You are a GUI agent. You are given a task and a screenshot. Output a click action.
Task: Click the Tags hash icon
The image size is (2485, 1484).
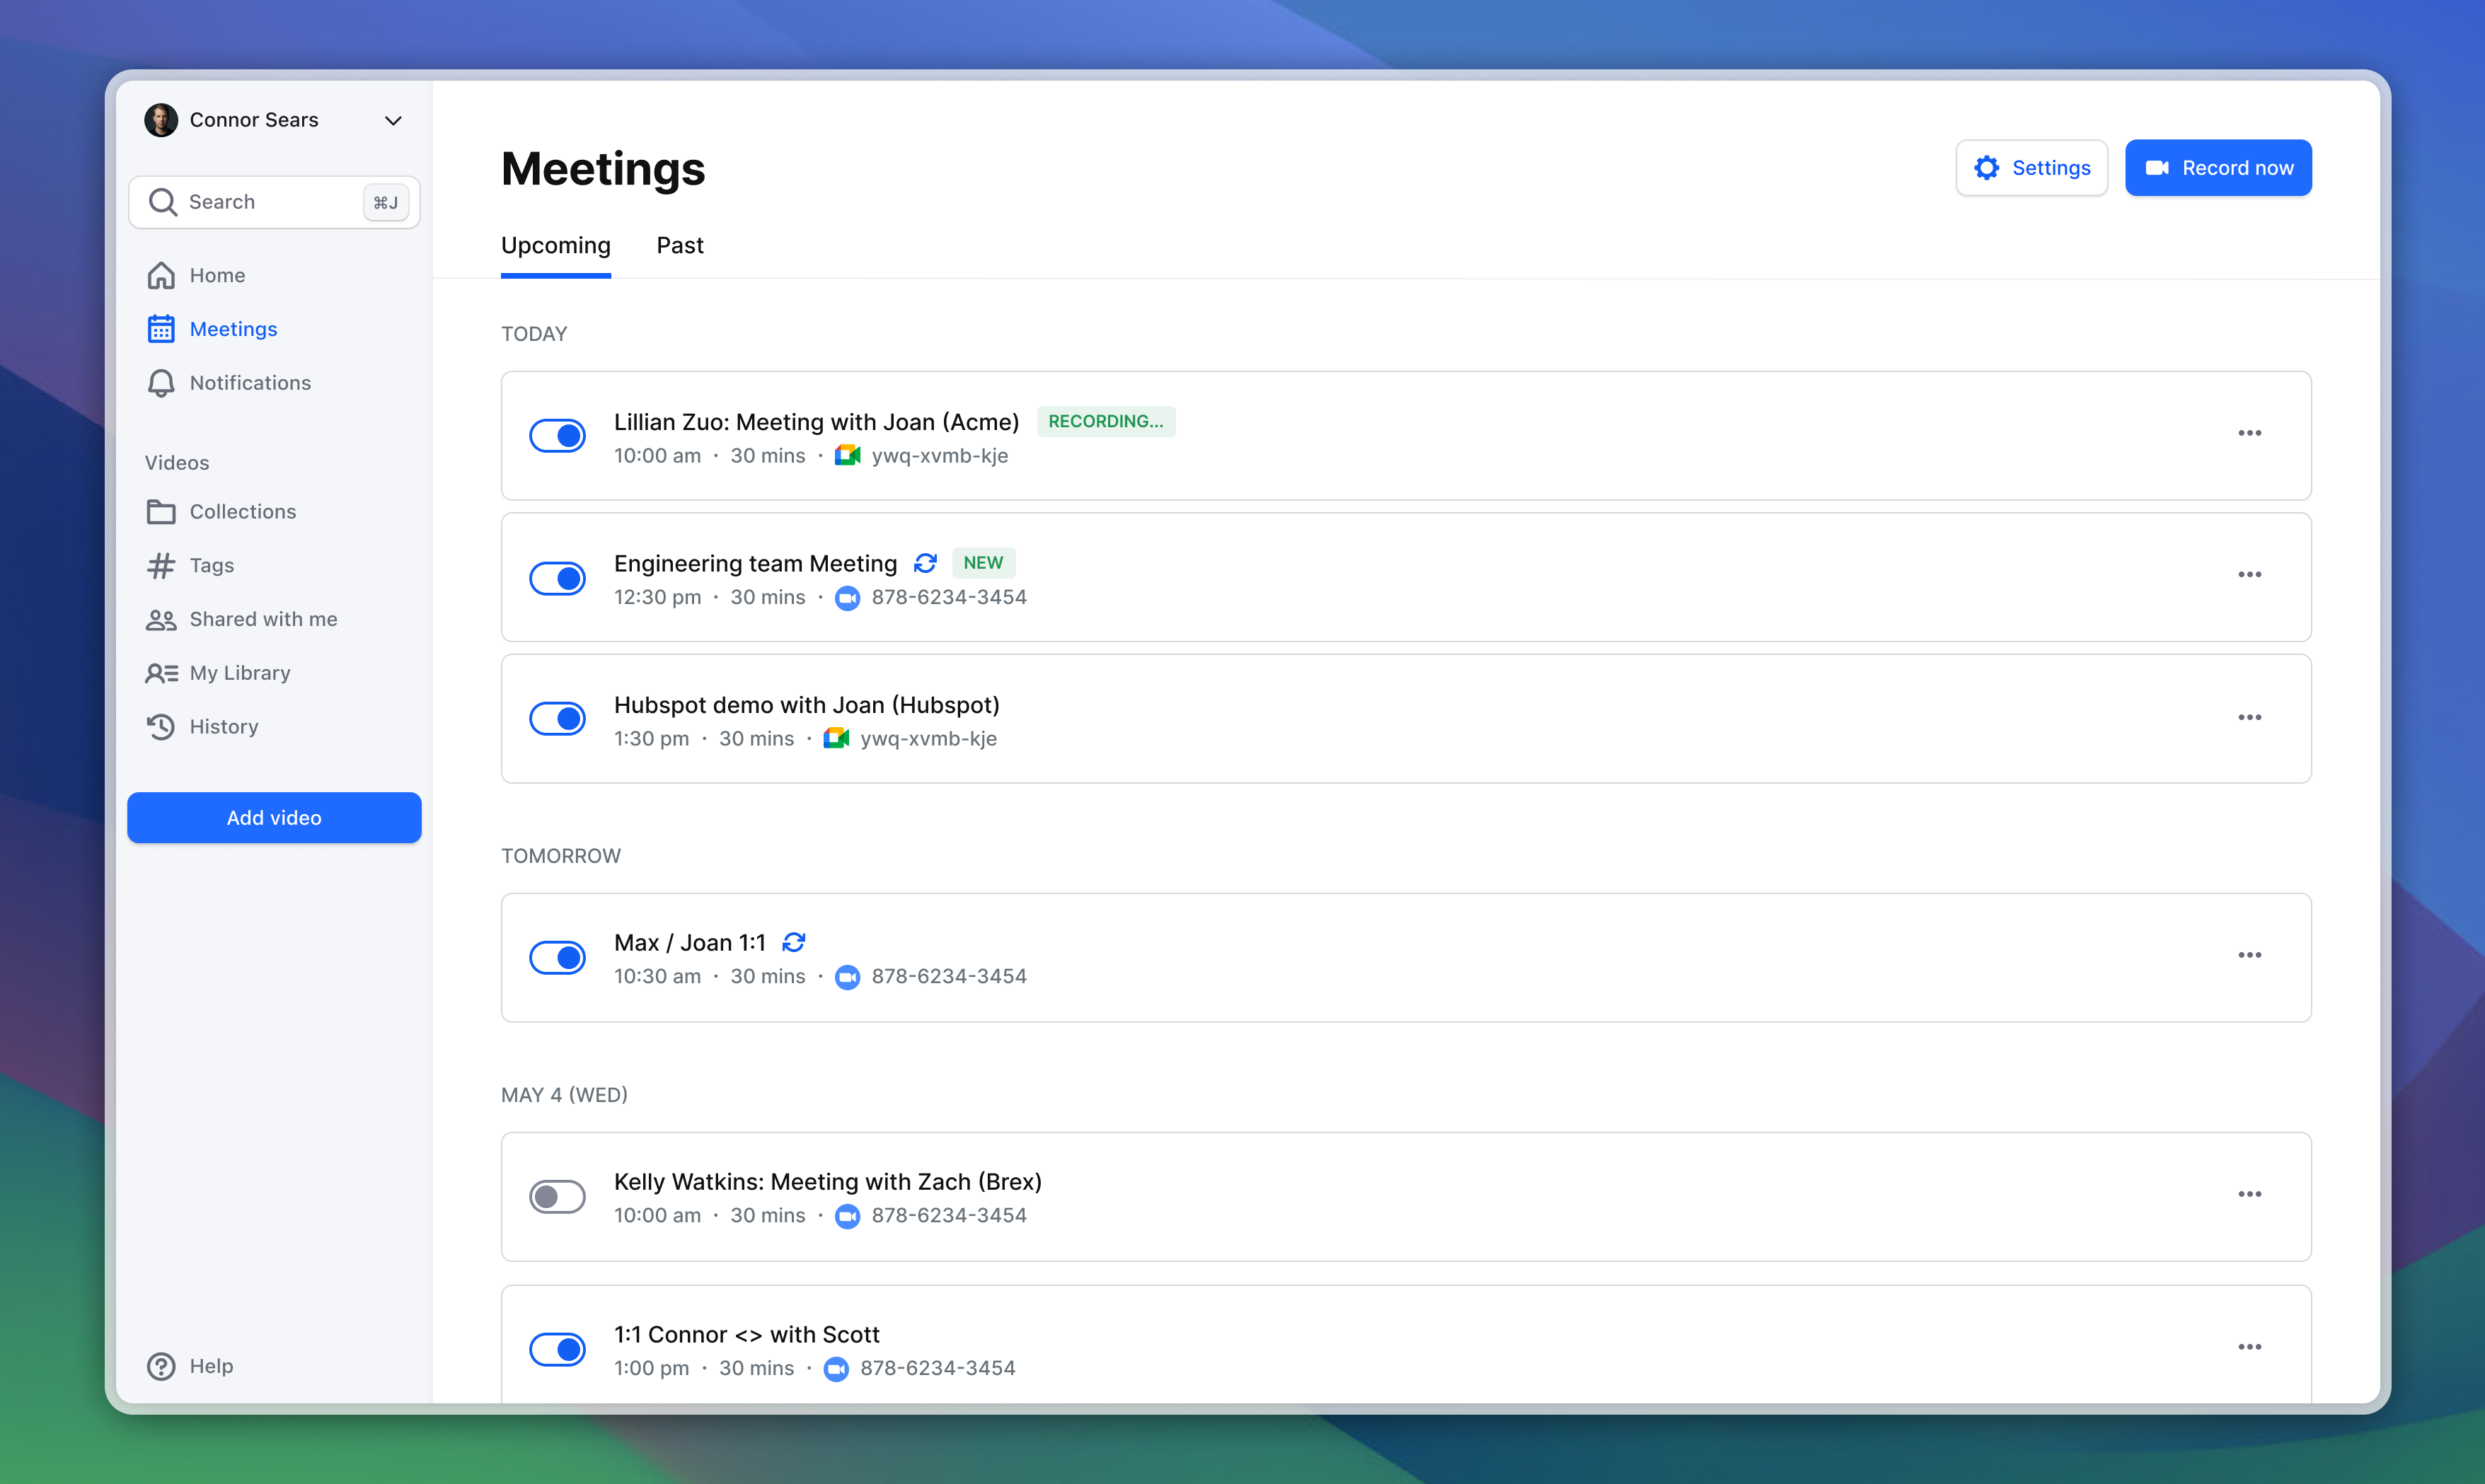click(161, 566)
